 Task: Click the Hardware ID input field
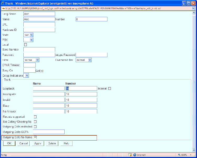pyautogui.click(x=39, y=30)
